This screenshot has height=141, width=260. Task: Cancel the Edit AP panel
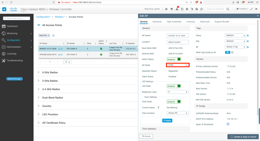(x=146, y=136)
